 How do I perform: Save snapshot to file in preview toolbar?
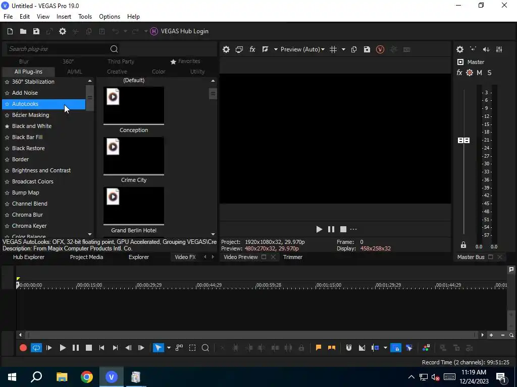coord(367,49)
